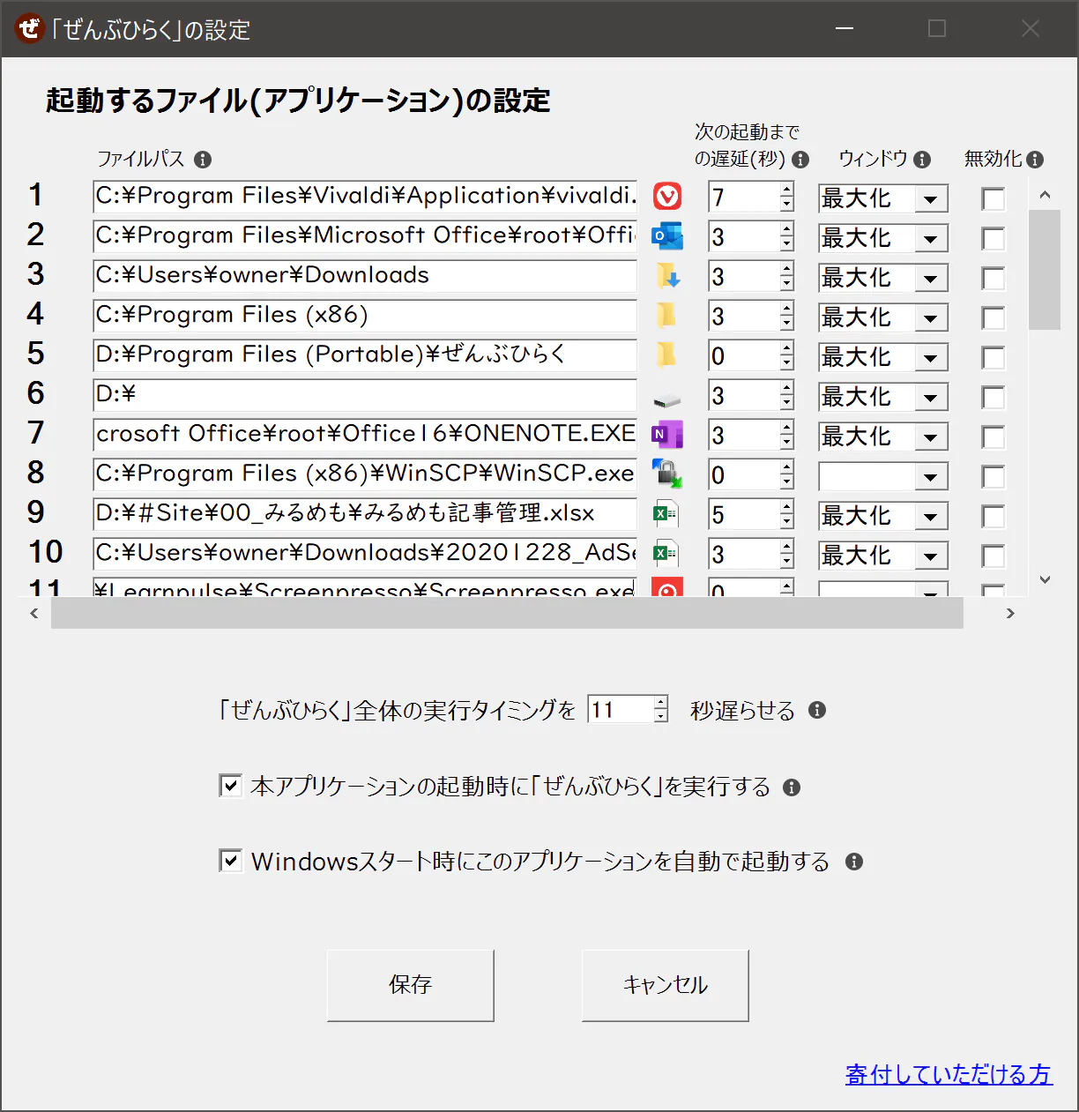
Task: Click キャンセル button
Action: point(666,985)
